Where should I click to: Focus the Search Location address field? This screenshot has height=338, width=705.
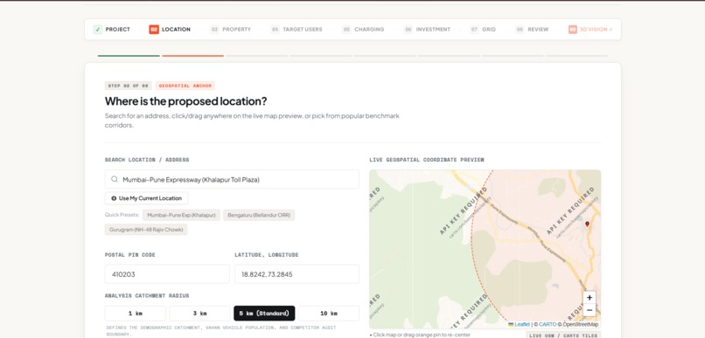(232, 179)
